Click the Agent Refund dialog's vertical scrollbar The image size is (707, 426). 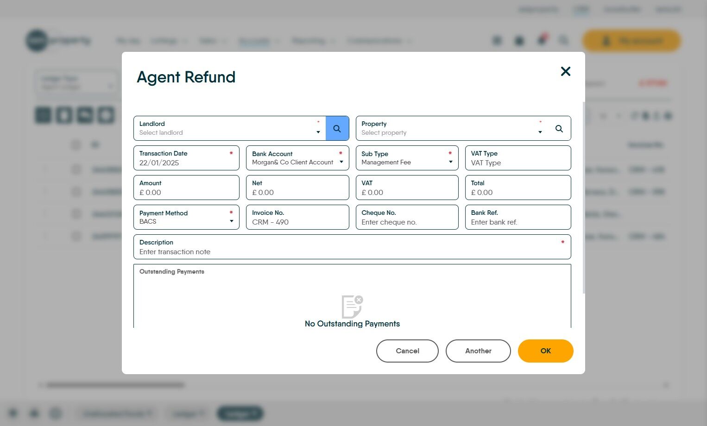tap(584, 197)
